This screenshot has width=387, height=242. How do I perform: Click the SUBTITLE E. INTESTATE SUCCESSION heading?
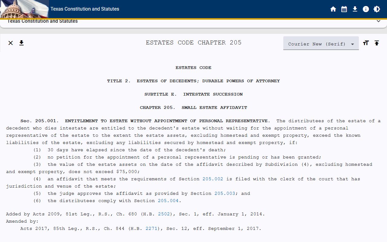[193, 94]
